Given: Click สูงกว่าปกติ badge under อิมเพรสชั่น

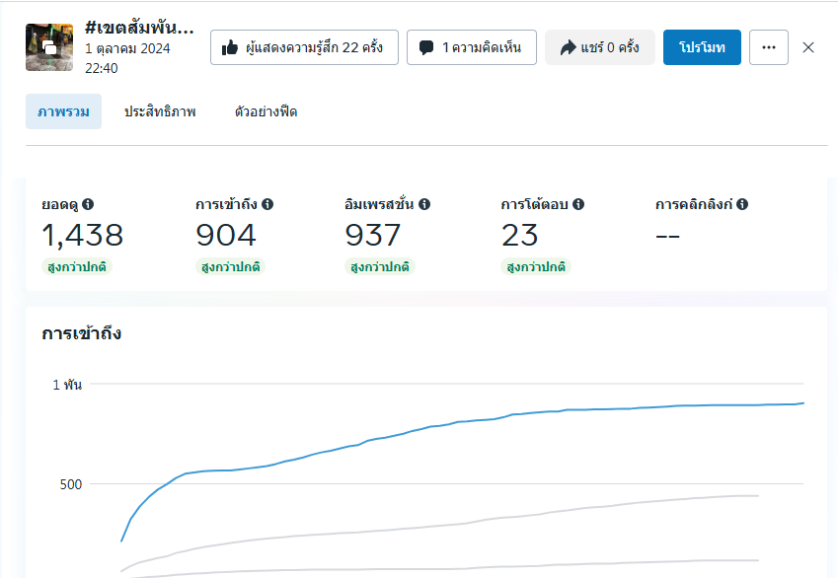Looking at the screenshot, I should pyautogui.click(x=381, y=267).
